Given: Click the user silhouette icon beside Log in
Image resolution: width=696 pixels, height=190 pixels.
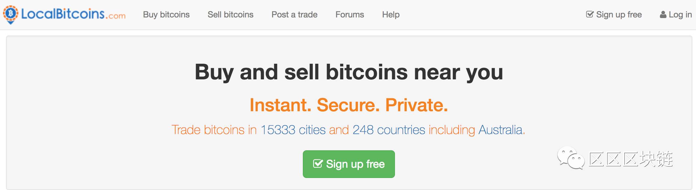Looking at the screenshot, I should [x=663, y=14].
